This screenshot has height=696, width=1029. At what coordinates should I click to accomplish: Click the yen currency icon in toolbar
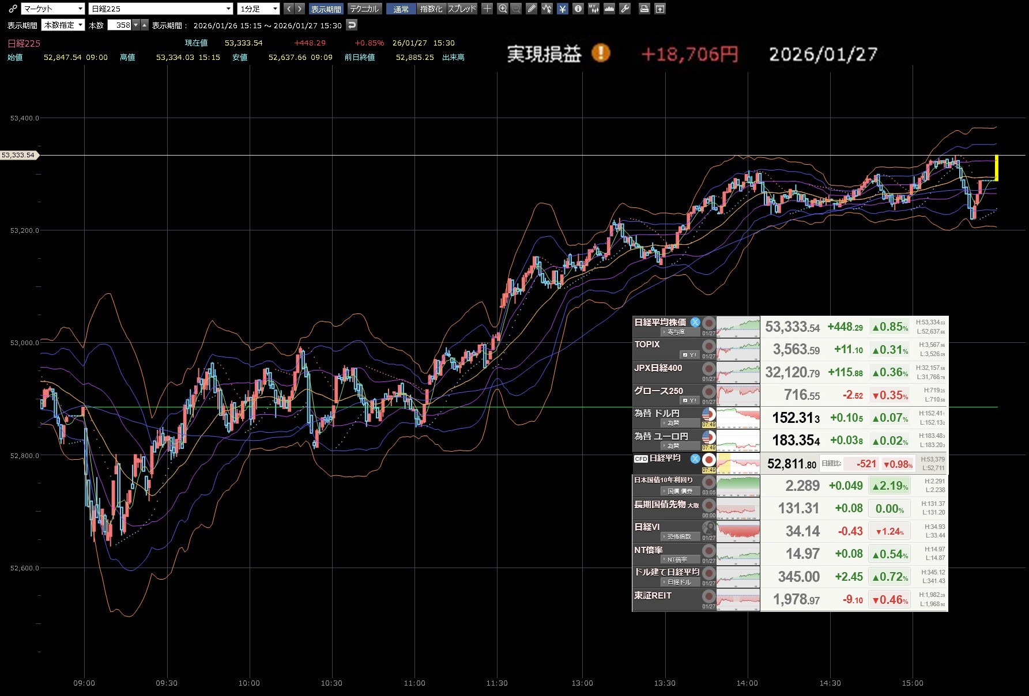pyautogui.click(x=563, y=9)
